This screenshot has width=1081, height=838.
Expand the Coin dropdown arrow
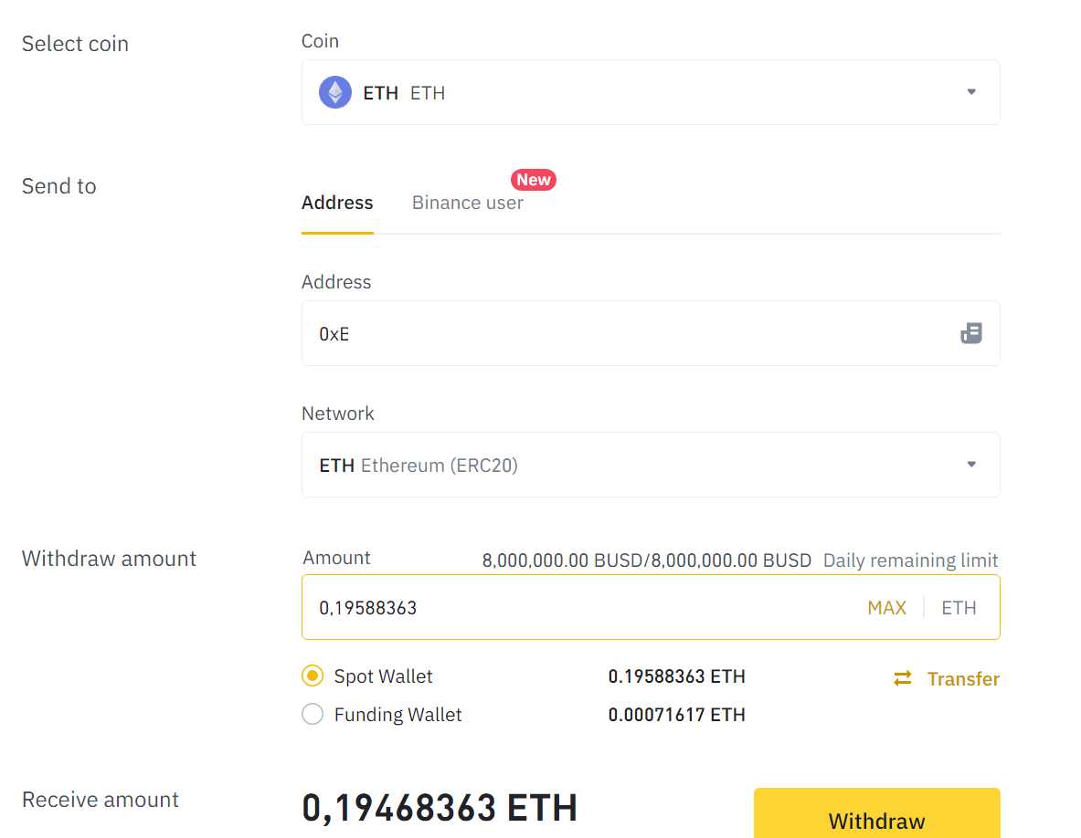click(x=971, y=92)
